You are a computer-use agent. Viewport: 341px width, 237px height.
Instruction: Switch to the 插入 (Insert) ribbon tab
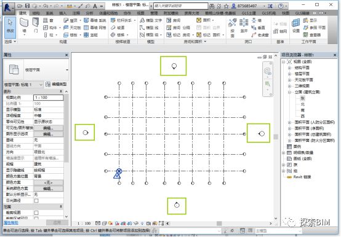(63, 14)
